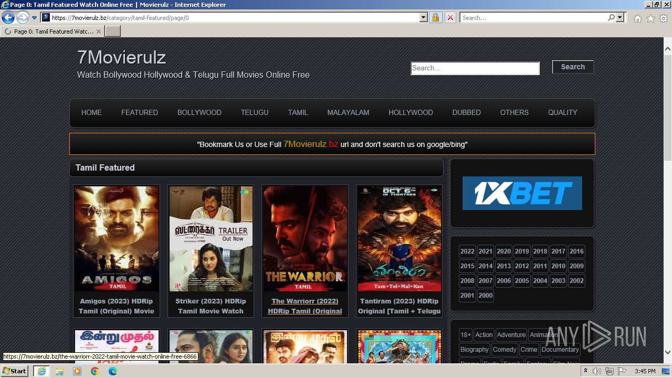This screenshot has width=672, height=378.
Task: Click the IE Forward navigation button
Action: click(x=23, y=17)
